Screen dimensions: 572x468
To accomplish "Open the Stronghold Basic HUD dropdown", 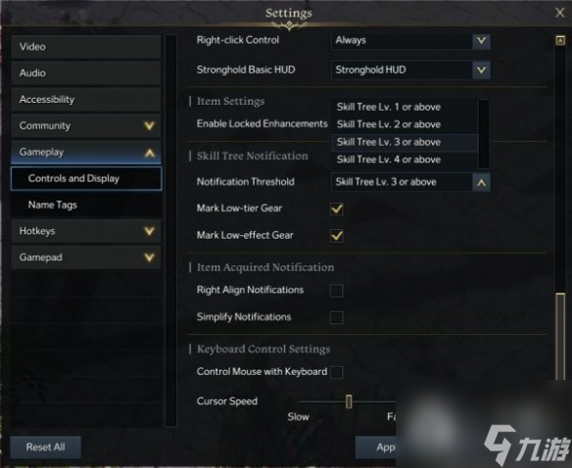I will click(410, 70).
